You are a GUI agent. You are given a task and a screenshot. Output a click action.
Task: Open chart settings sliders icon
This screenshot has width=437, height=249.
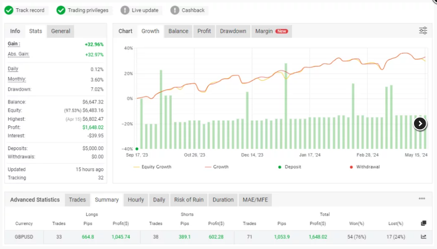point(423,31)
